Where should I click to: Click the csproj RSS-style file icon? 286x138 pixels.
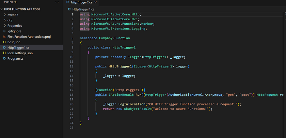coord(4,37)
